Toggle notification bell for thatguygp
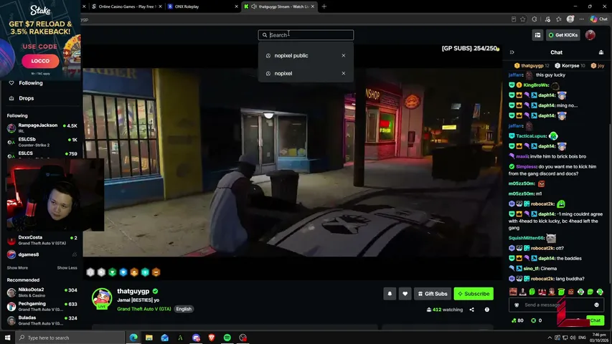The image size is (612, 344). point(390,294)
